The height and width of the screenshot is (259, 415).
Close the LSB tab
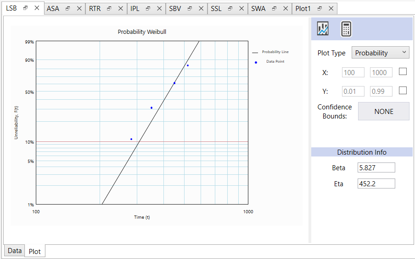[37, 8]
